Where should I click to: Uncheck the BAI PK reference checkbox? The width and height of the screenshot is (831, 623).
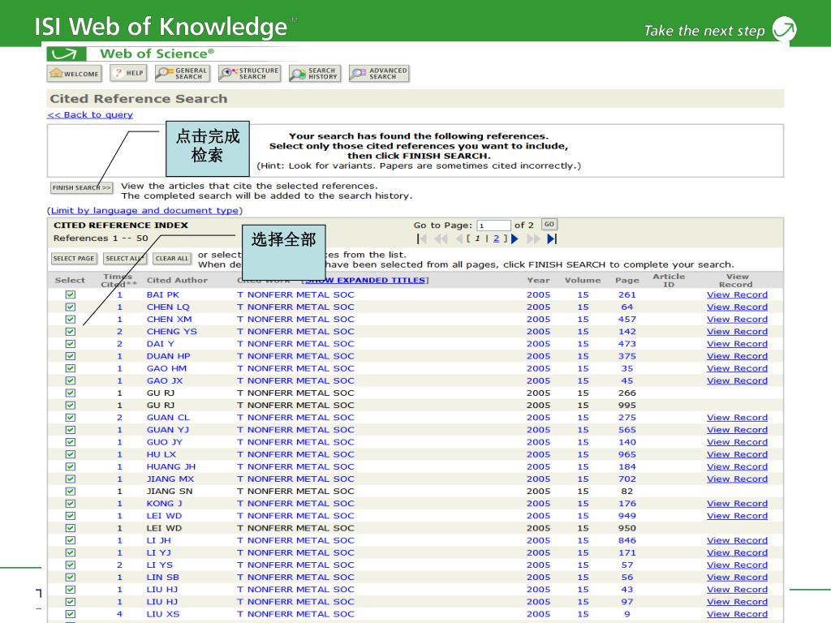click(x=71, y=294)
